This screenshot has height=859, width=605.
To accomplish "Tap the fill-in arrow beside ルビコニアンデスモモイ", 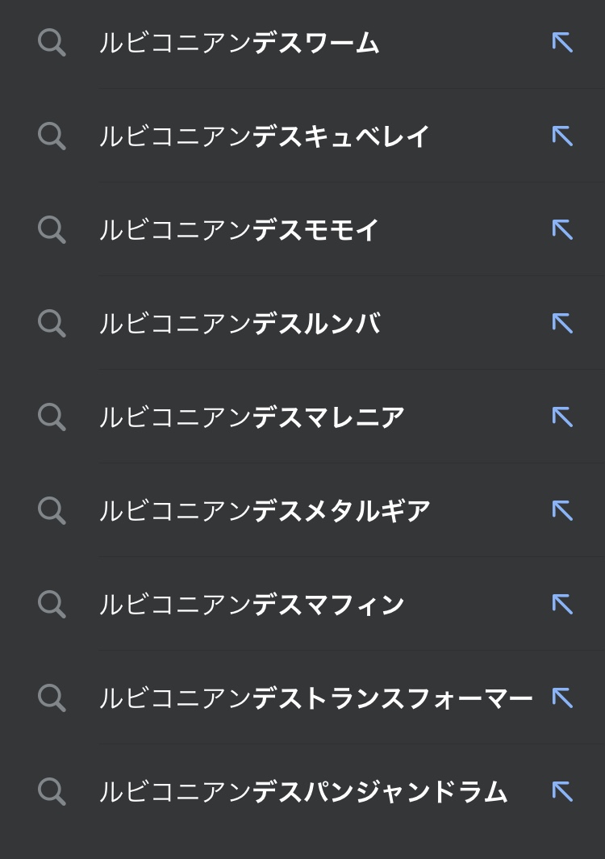I will [x=562, y=230].
